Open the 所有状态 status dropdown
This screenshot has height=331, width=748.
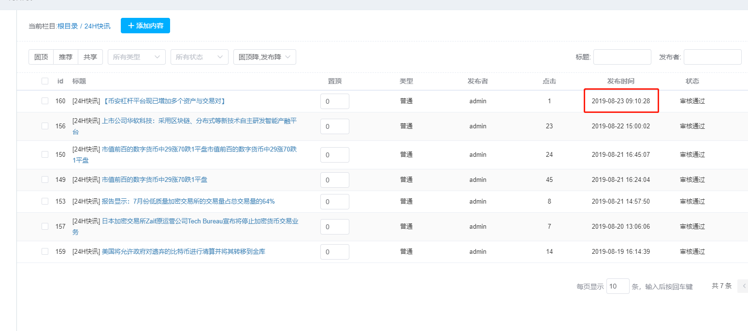click(x=199, y=57)
